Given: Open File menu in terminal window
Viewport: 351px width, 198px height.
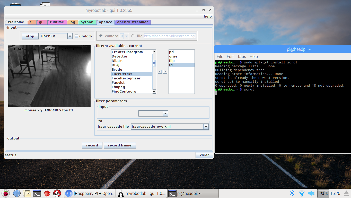Looking at the screenshot, I should 220,56.
